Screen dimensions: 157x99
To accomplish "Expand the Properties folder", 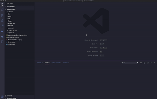I will click(x=20, y=23).
